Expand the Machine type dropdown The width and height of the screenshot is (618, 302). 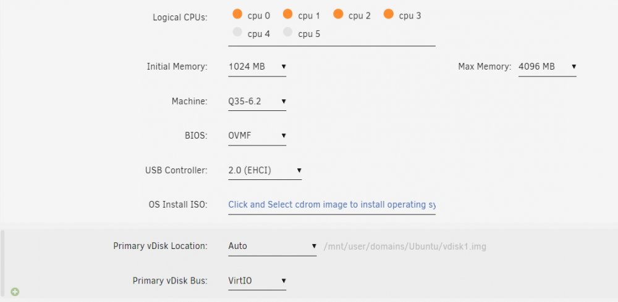point(257,102)
